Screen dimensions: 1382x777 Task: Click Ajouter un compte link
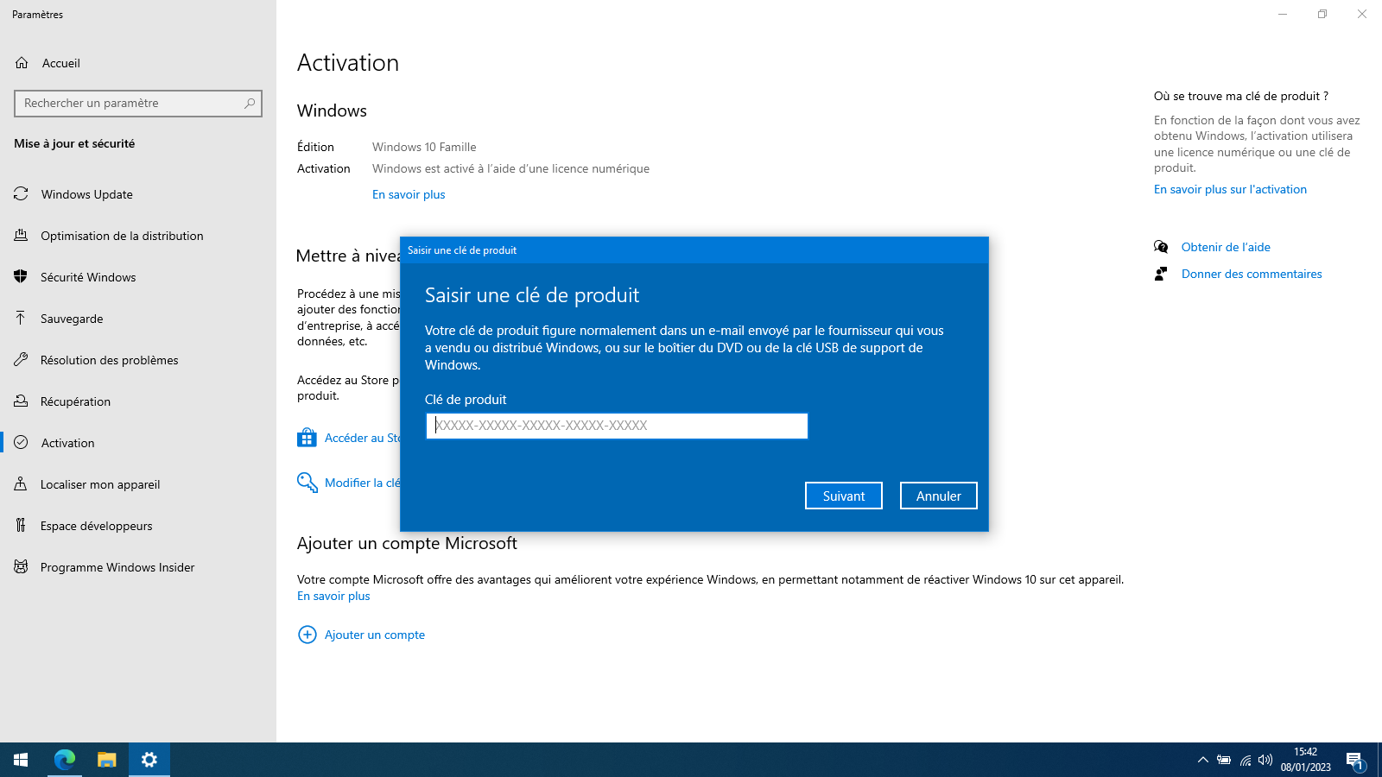(375, 635)
